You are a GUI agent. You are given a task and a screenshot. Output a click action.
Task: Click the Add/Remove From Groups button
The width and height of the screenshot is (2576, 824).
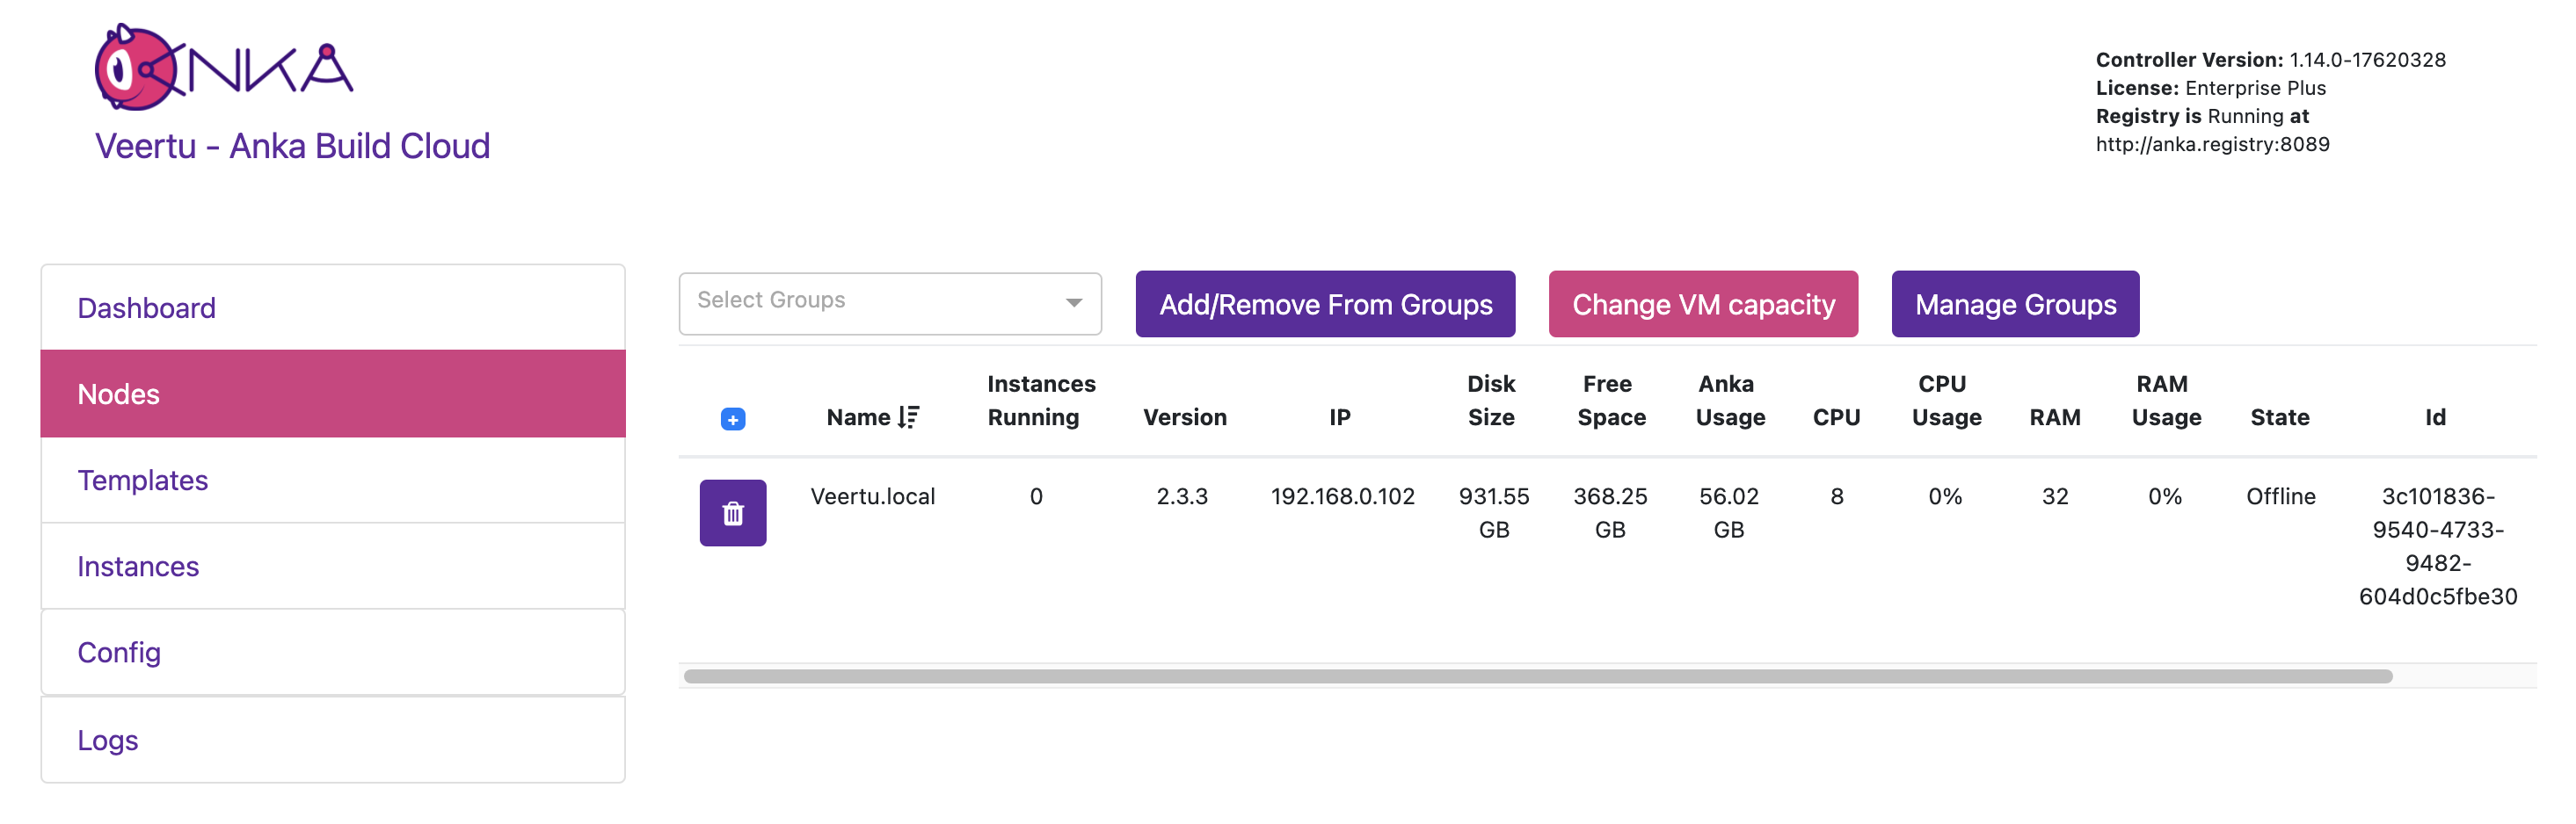click(x=1324, y=305)
